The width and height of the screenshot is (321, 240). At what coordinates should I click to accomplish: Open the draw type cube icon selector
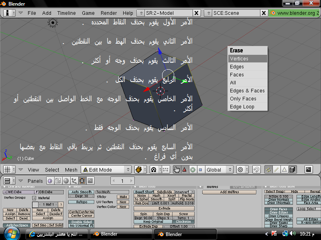point(140,170)
